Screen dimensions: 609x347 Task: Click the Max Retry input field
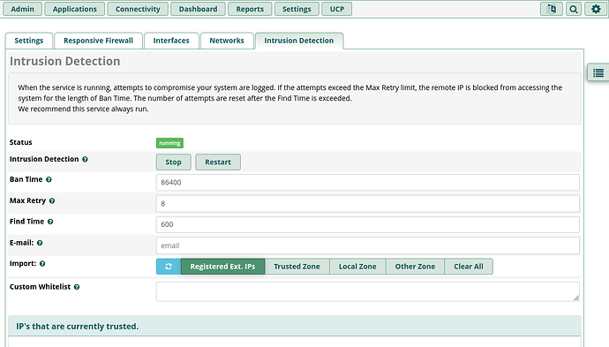pos(367,204)
